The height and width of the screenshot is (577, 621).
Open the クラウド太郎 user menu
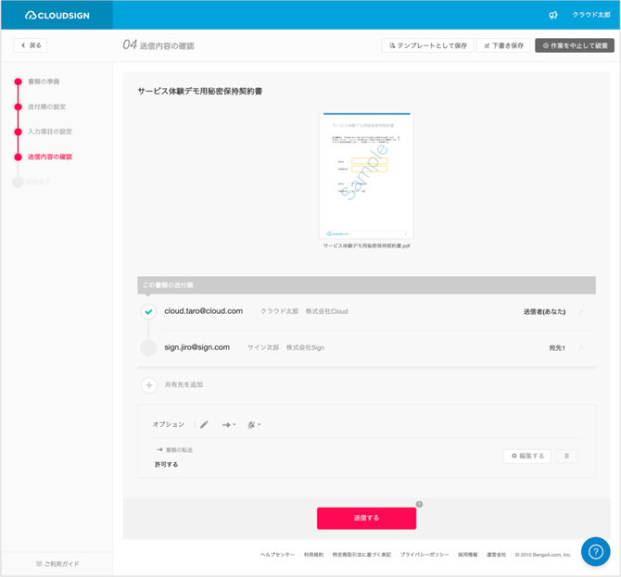[x=589, y=15]
